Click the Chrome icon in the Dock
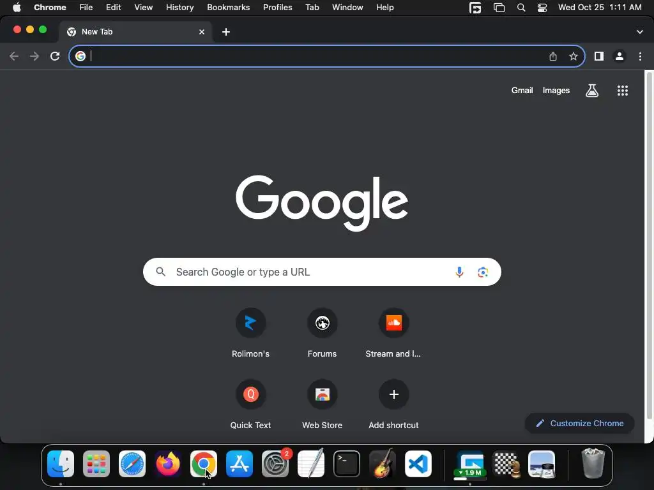 click(204, 464)
